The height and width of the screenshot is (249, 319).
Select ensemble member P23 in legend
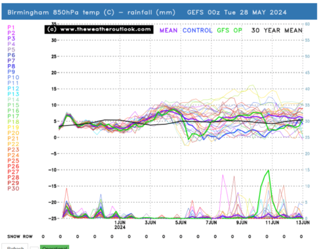point(13,149)
